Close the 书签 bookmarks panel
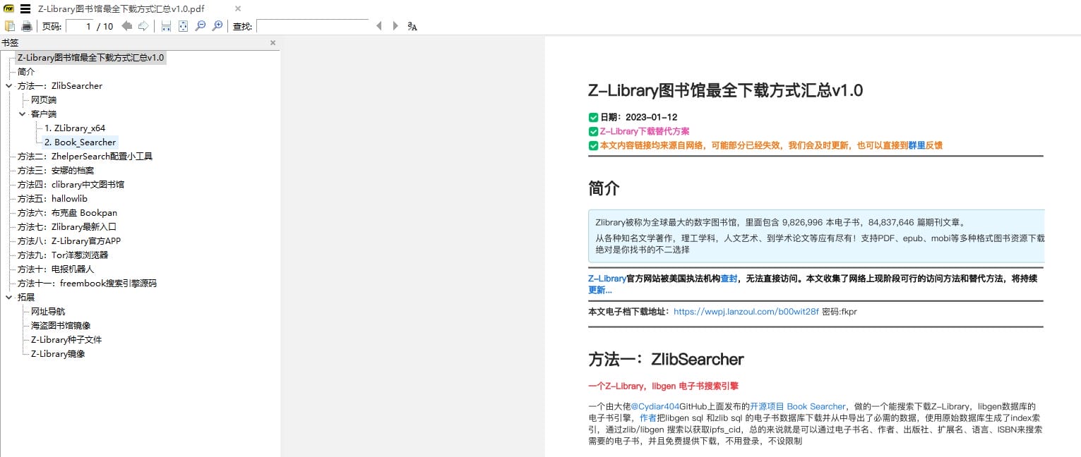 point(273,43)
